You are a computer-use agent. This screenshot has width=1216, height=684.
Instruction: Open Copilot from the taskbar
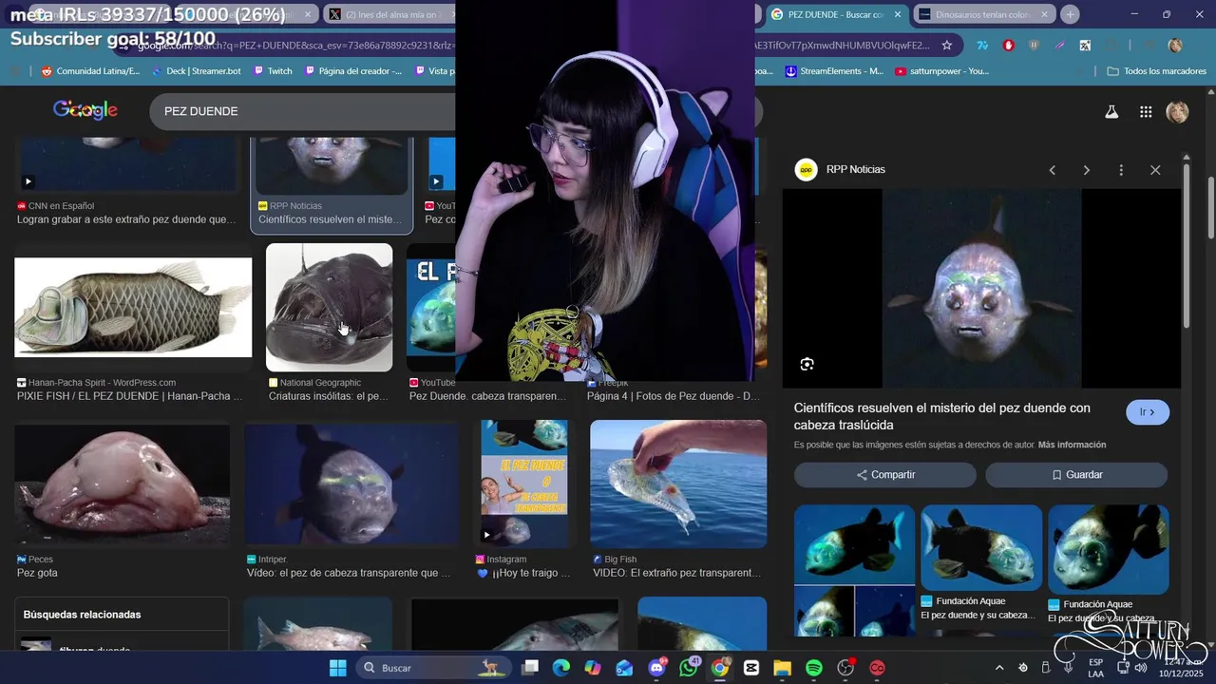[x=593, y=668]
